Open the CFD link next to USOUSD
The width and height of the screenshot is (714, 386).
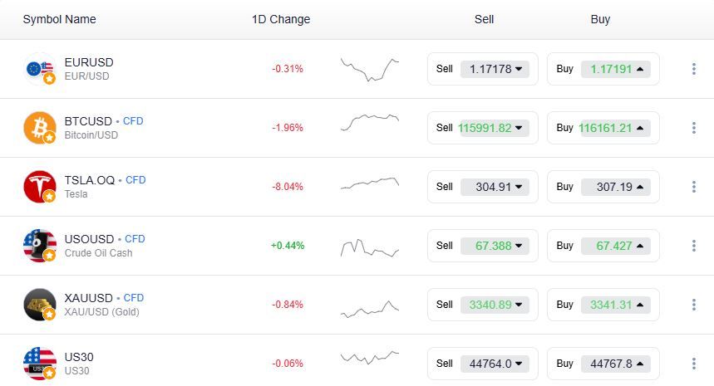[x=135, y=239]
